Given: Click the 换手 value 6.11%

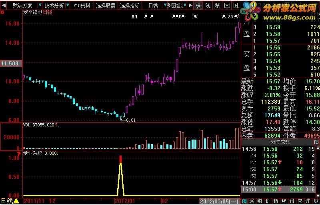Looking at the screenshot, I should click(x=312, y=89).
